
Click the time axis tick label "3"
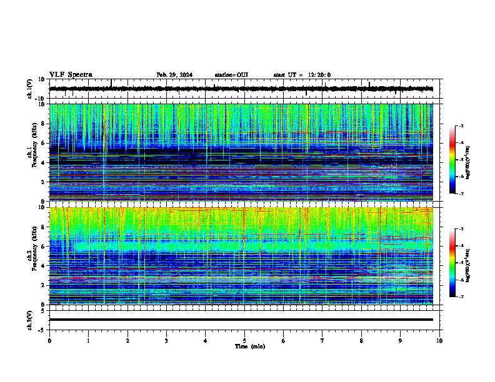point(166,341)
